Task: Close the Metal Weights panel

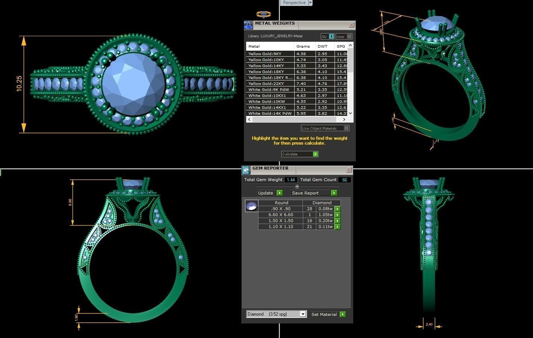Action: point(351,25)
